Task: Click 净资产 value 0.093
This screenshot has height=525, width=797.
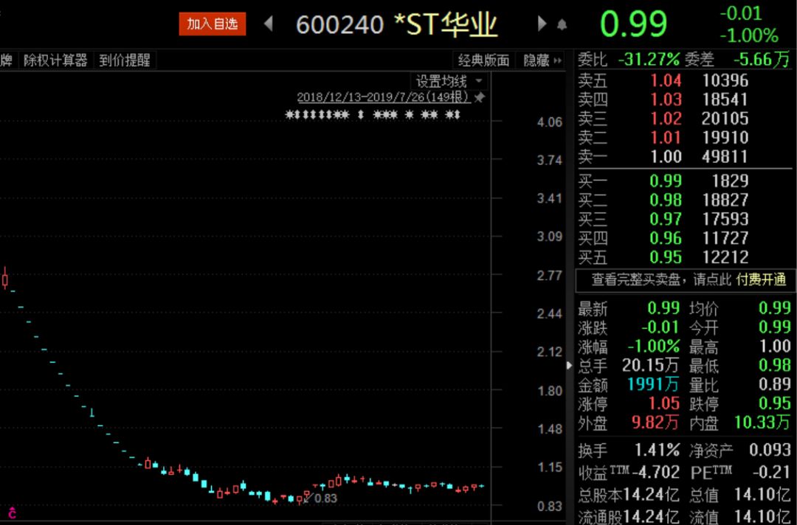Action: [770, 450]
